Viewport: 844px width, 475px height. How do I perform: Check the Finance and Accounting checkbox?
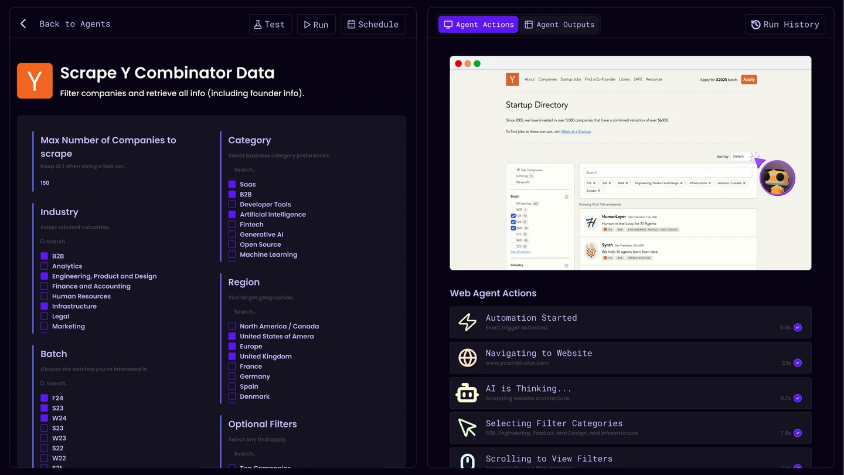44,286
